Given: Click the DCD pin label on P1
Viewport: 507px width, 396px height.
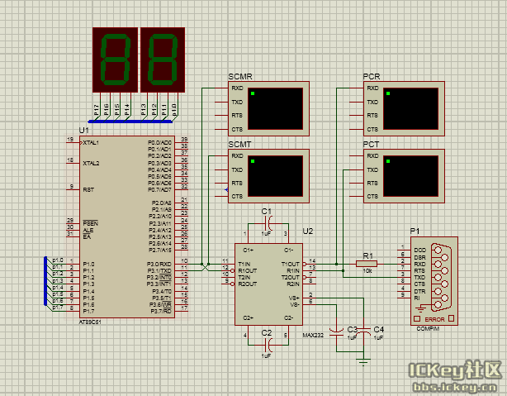Looking at the screenshot, I should pos(420,250).
